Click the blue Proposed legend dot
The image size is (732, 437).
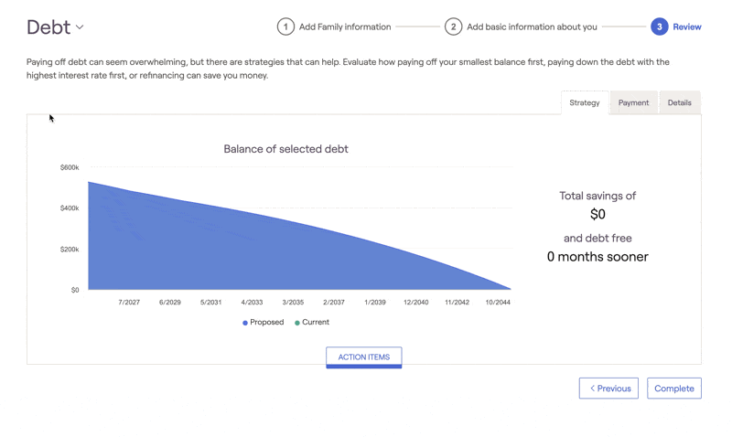tap(245, 323)
